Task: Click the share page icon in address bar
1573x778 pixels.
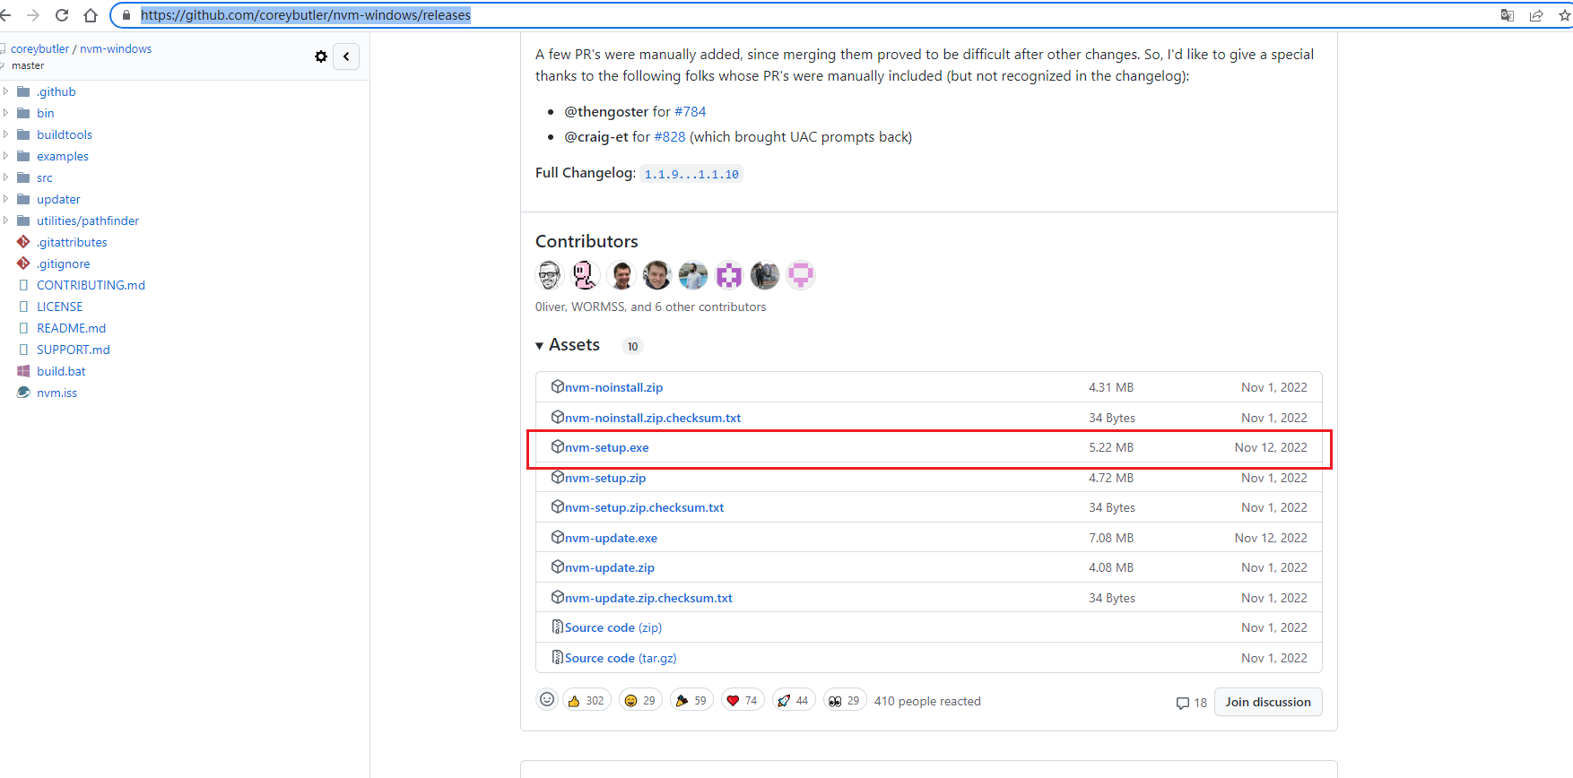Action: point(1536,15)
